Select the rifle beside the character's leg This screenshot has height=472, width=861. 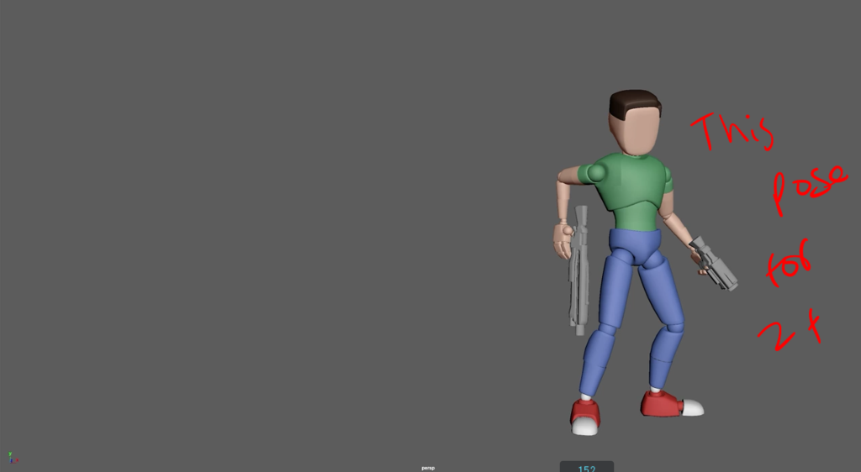tap(578, 270)
